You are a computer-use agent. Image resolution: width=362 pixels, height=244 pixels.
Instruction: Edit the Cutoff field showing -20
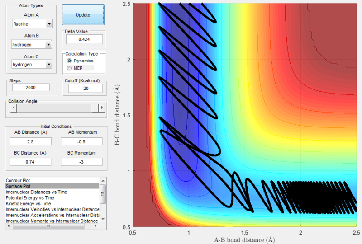tap(85, 88)
